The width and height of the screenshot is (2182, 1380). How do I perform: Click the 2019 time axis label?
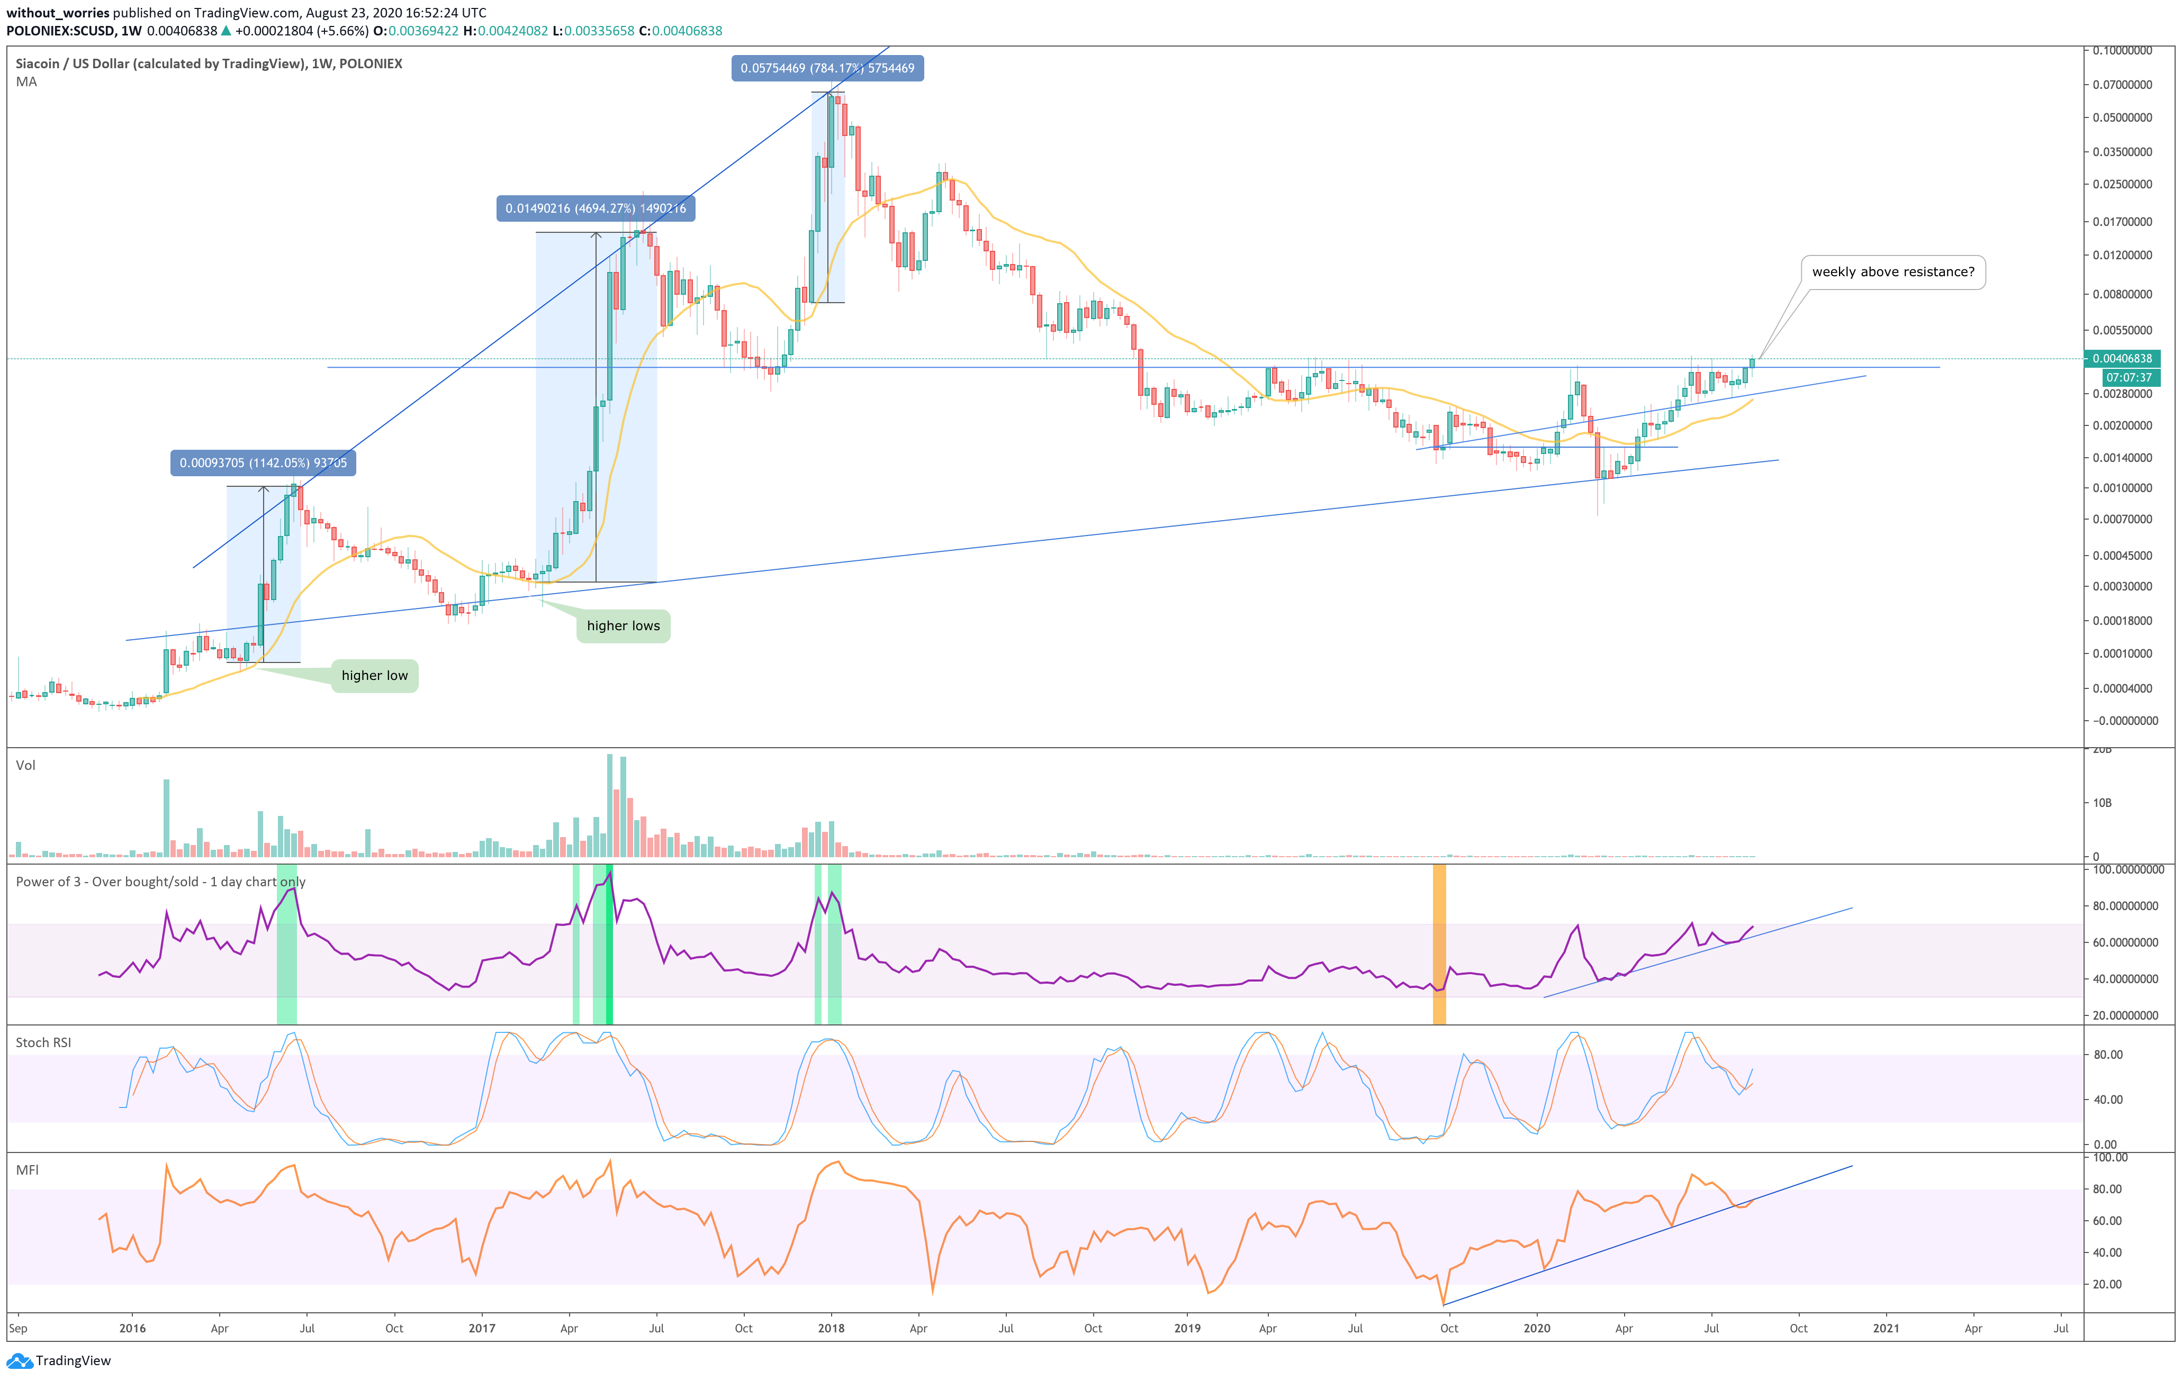(x=1187, y=1328)
